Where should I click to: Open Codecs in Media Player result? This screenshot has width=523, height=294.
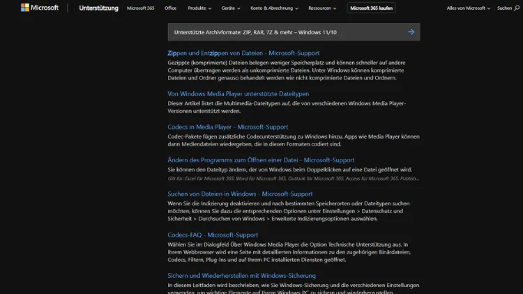pyautogui.click(x=227, y=127)
